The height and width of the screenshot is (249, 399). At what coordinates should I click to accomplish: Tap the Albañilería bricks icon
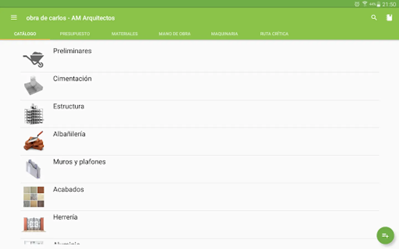point(34,141)
